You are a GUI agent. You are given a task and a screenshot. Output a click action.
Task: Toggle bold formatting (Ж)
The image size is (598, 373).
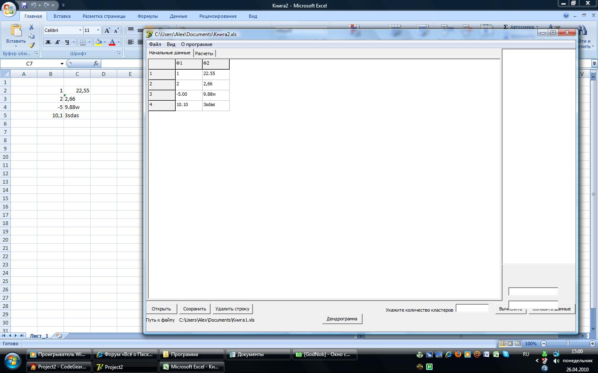point(48,42)
